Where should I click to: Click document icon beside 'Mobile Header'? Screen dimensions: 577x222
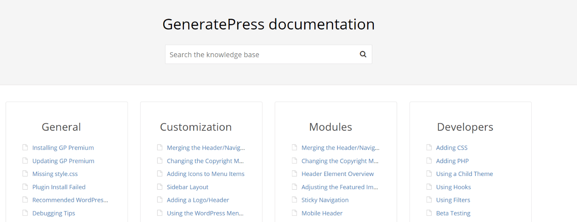click(295, 213)
